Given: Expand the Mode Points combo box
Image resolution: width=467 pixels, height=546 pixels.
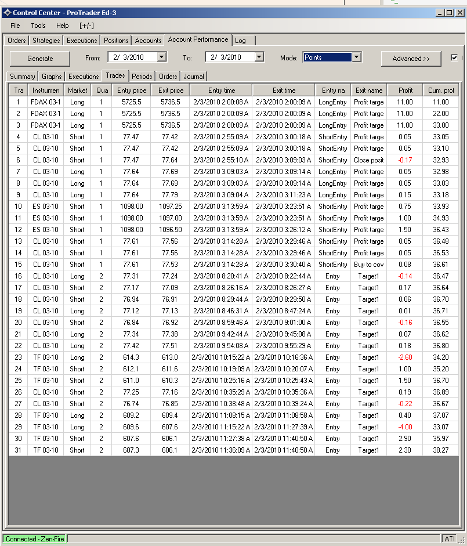Looking at the screenshot, I should pyautogui.click(x=357, y=57).
